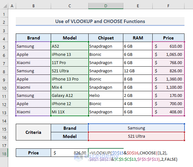Click the Price label in row 18
The width and height of the screenshot is (193, 167).
[33, 153]
